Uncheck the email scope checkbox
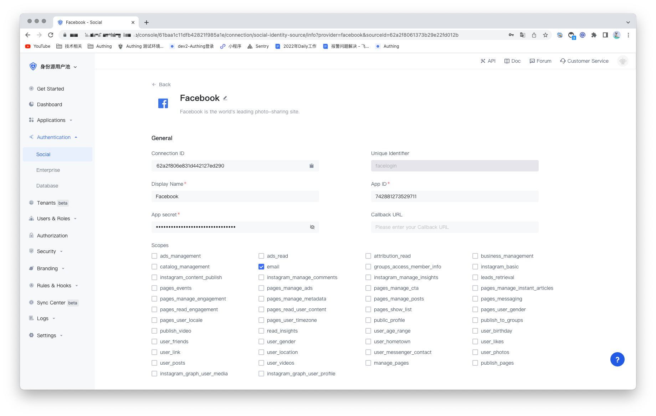 coord(261,267)
